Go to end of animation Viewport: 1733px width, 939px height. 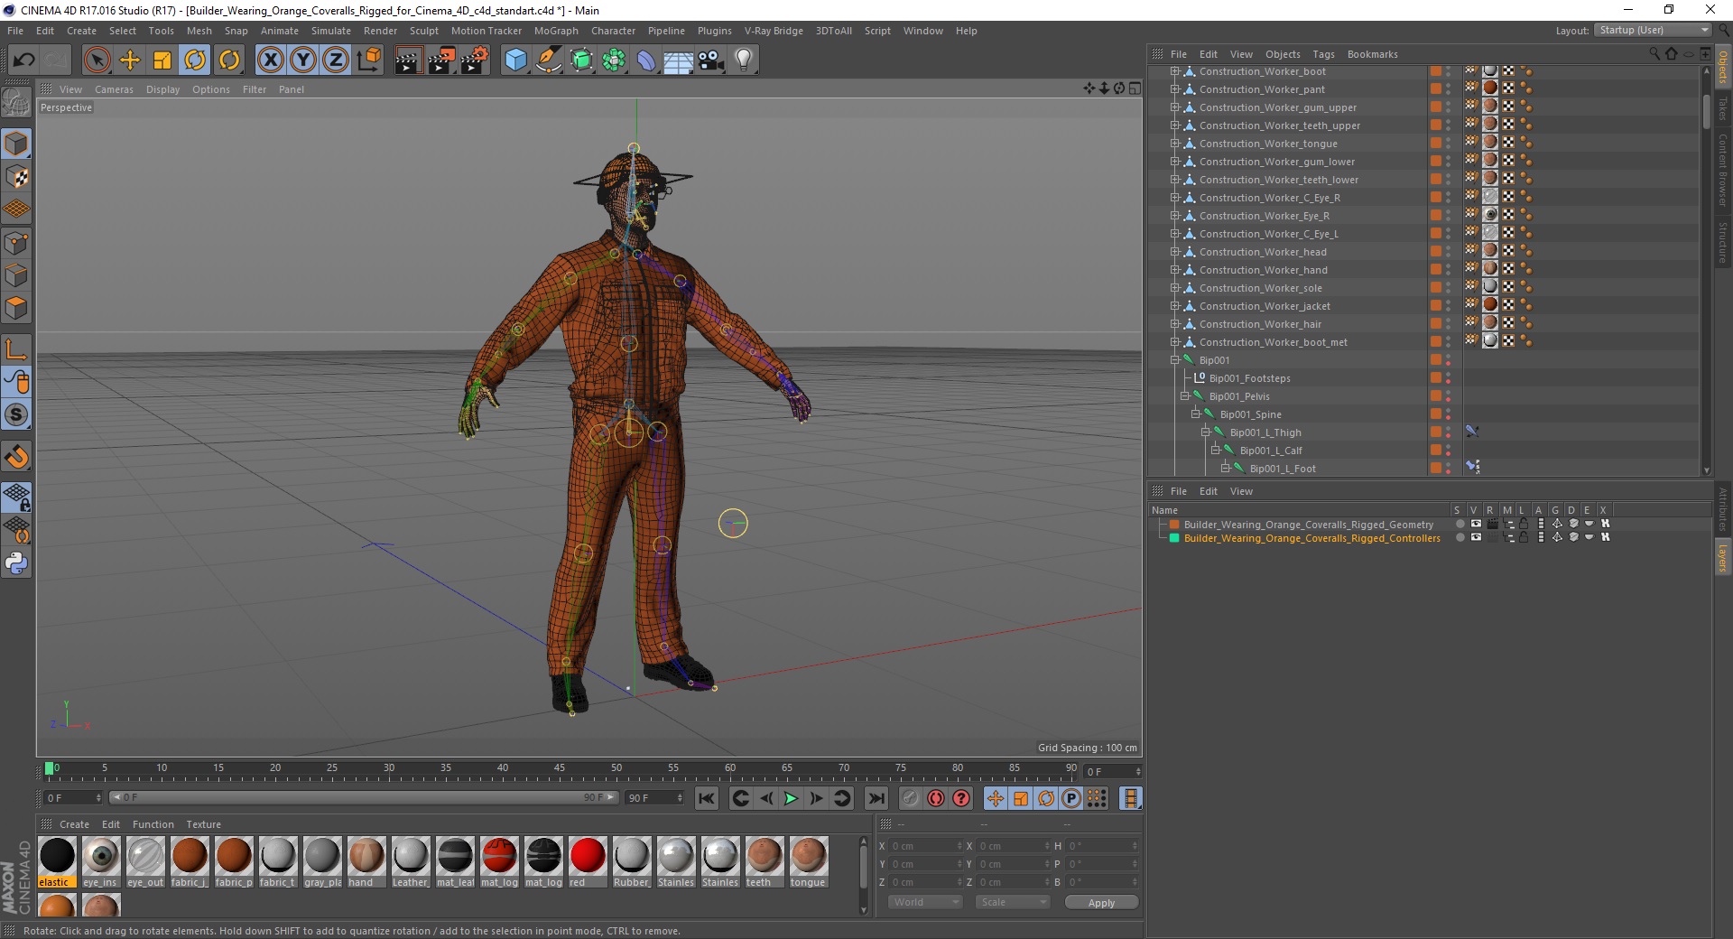876,798
